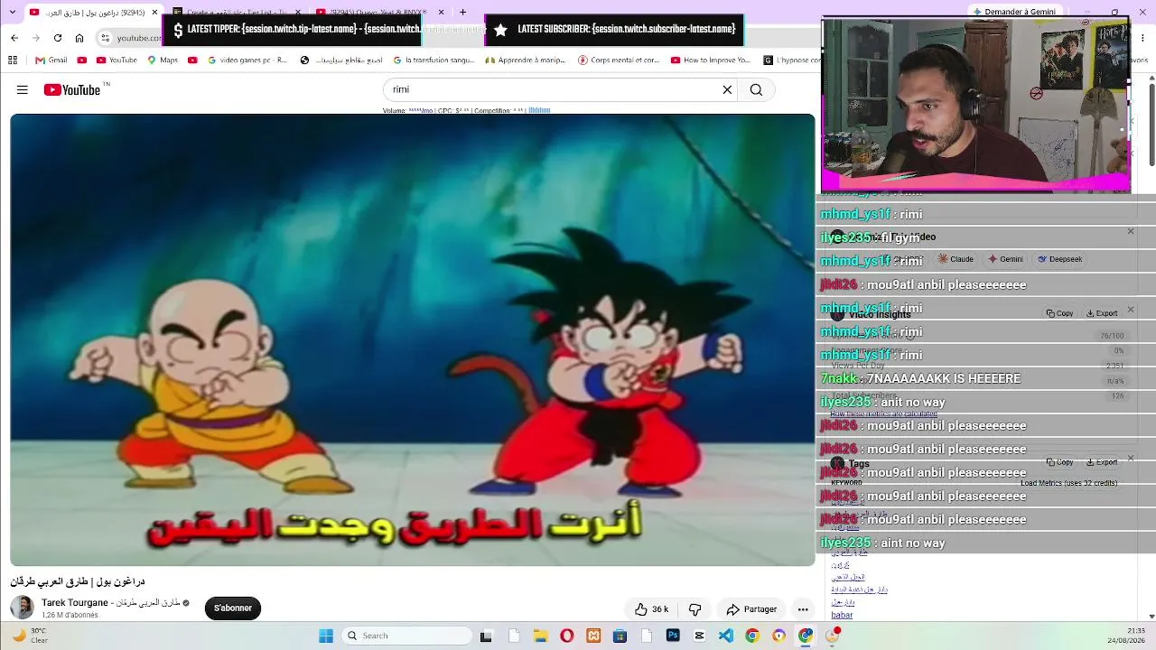
Task: Open the YouTube guide hamburger menu
Action: click(x=23, y=89)
